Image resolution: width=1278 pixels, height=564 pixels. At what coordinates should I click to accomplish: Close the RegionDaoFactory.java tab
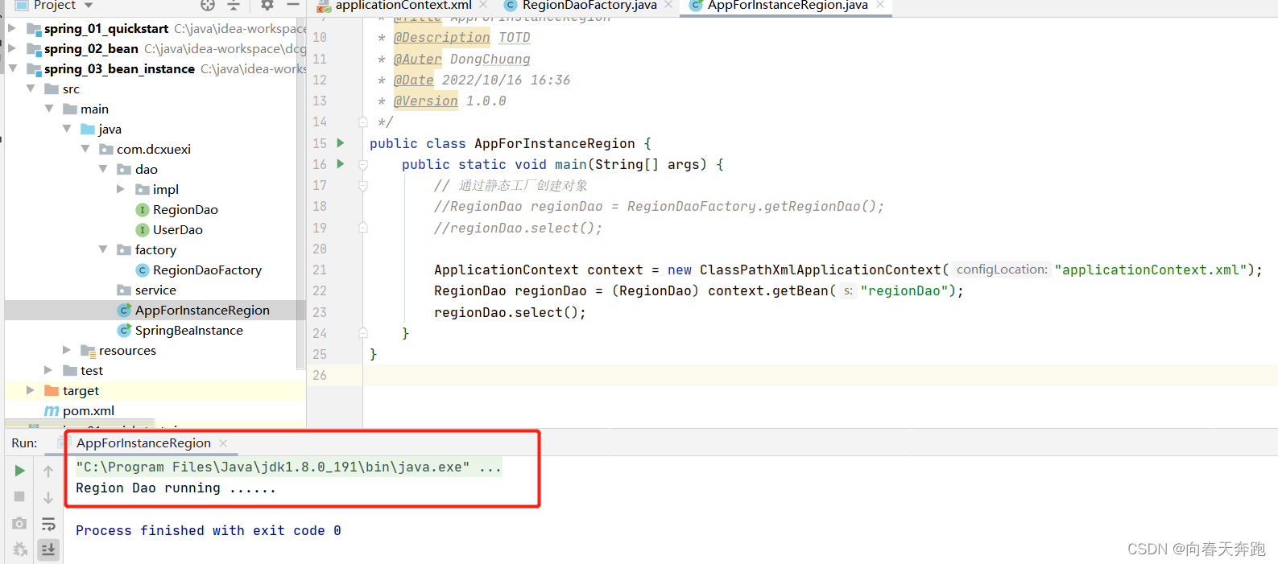[668, 5]
